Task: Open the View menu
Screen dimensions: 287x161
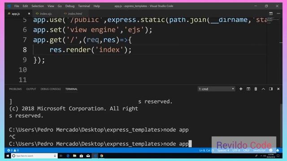Action: [x=51, y=6]
